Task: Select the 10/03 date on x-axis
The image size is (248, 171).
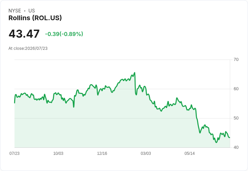Action: tap(58, 153)
